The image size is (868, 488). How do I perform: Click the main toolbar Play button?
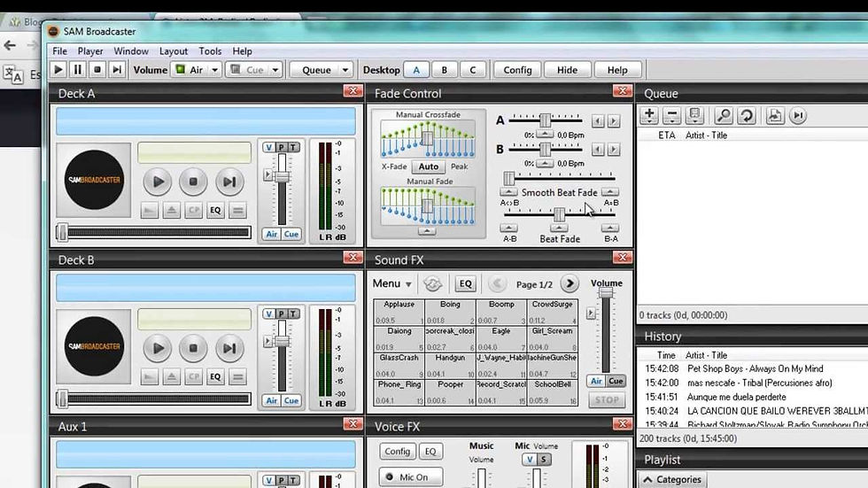point(58,70)
